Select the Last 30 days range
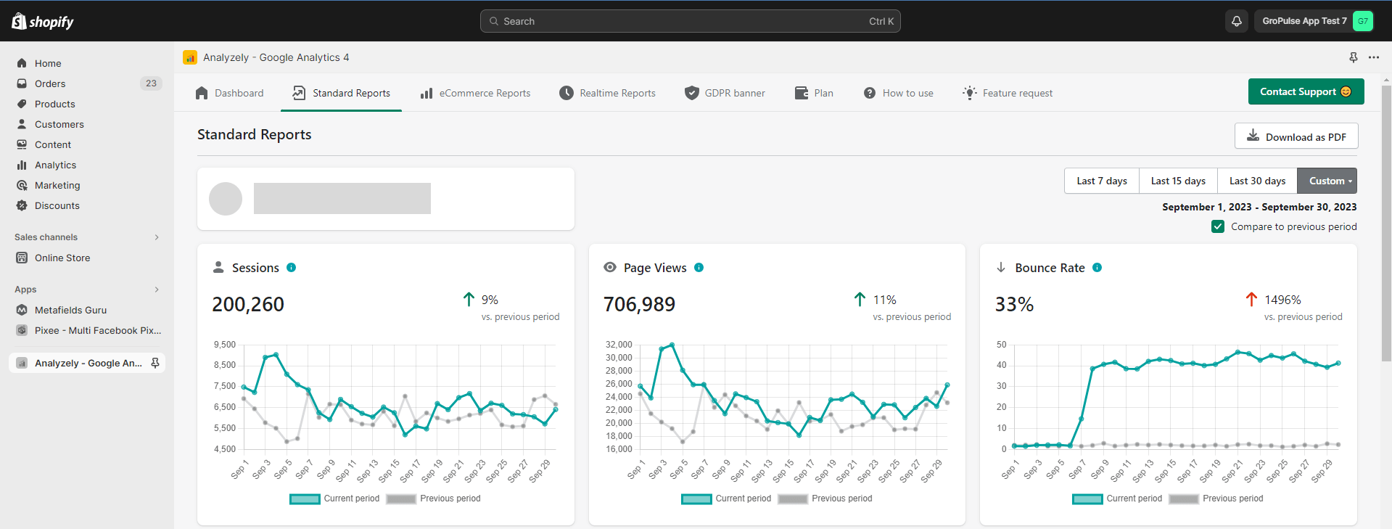Viewport: 1392px width, 529px height. [x=1257, y=181]
